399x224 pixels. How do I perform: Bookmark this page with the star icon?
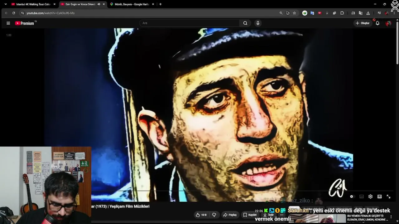tap(294, 13)
